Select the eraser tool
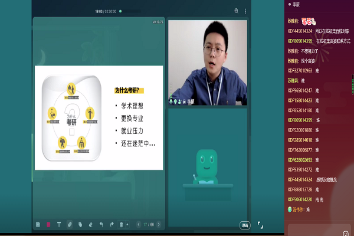 coord(91,225)
